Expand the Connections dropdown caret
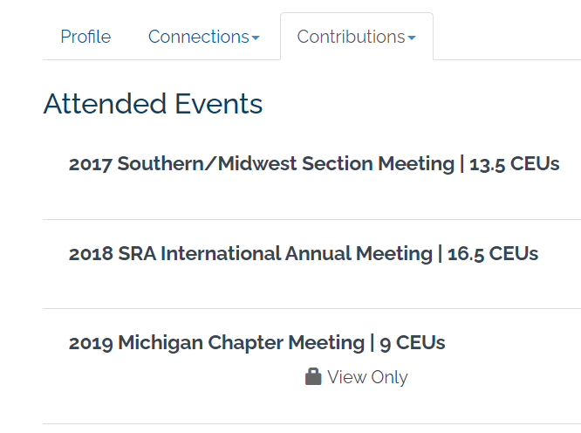This screenshot has height=433, width=581. click(256, 38)
